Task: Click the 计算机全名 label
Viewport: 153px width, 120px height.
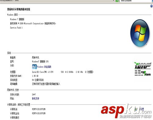Action: pos(15,113)
